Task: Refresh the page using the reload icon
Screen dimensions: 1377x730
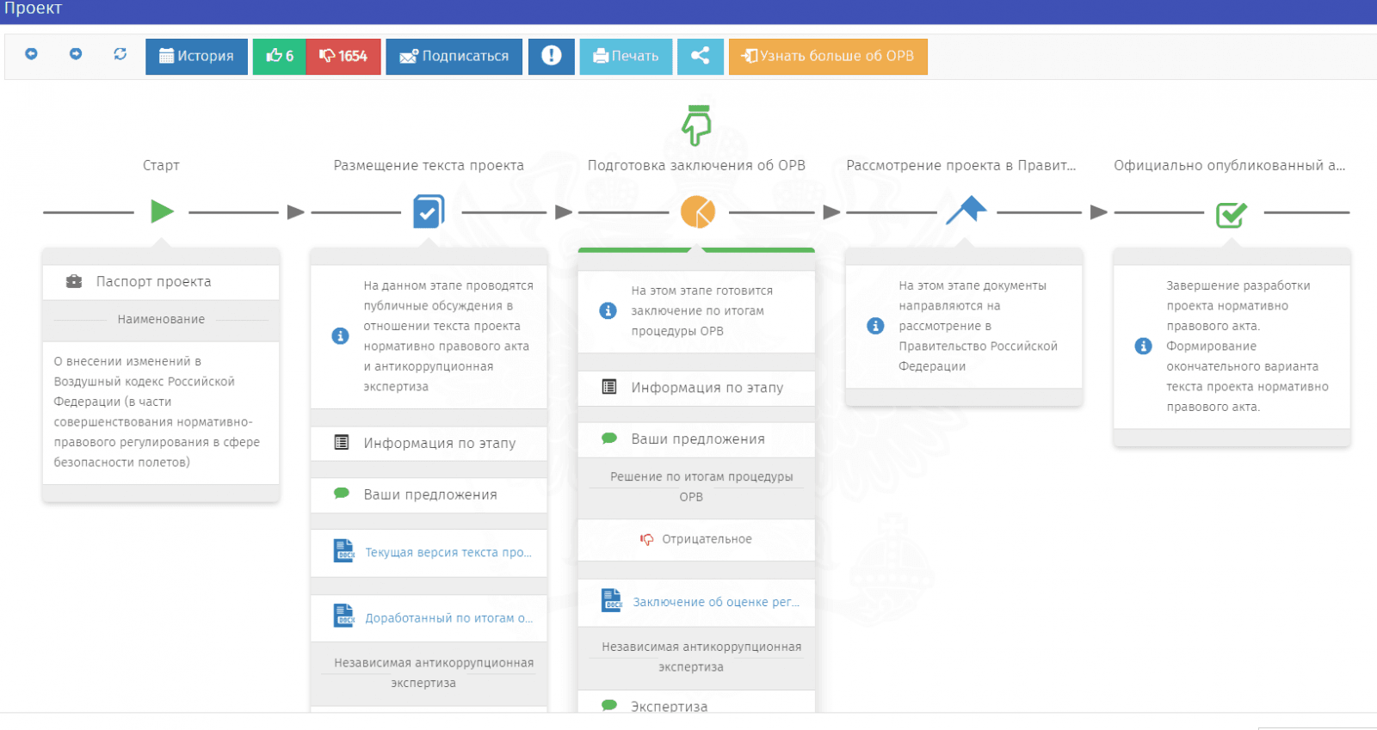Action: pyautogui.click(x=120, y=54)
